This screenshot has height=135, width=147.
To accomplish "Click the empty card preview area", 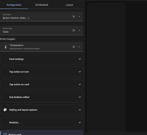I will pyautogui.click(x=106, y=67).
